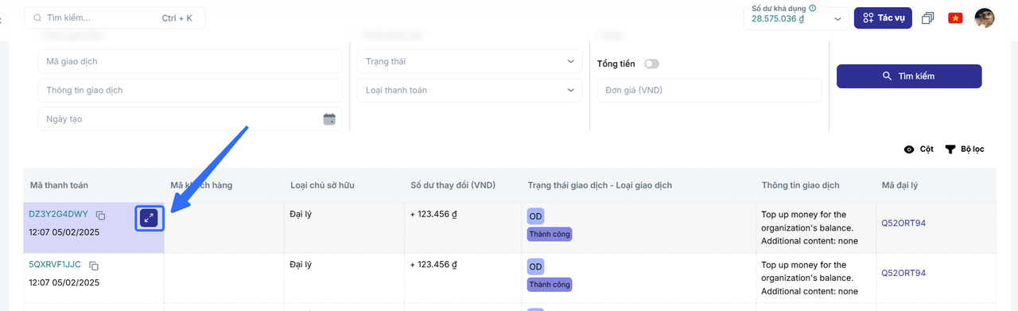Switch language via the Vietnam flag icon
This screenshot has width=1018, height=311.
pos(955,17)
